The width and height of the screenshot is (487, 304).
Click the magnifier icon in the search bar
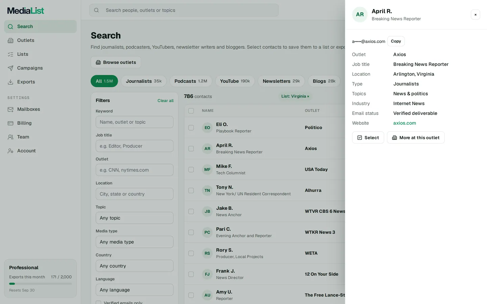click(96, 10)
